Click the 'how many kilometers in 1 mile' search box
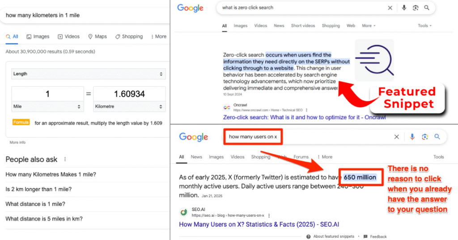458x240 pixels. pyautogui.click(x=85, y=16)
